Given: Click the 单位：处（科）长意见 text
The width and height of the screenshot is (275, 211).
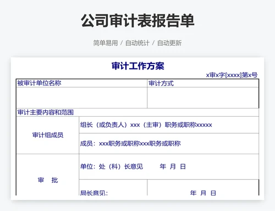Looking at the screenshot, I should click(x=112, y=166).
